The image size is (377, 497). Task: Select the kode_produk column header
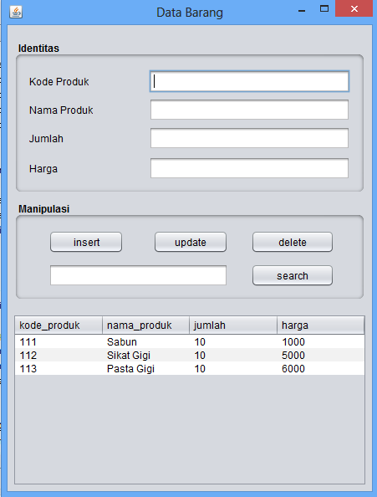pos(59,325)
